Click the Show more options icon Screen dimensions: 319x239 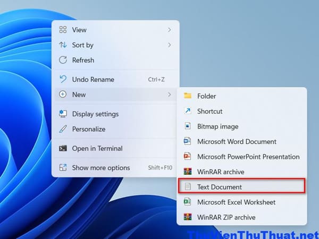click(x=63, y=167)
